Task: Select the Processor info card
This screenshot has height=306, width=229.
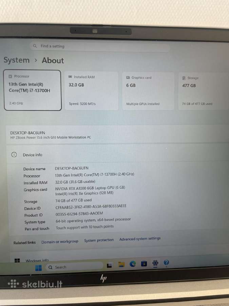Action: [x=33, y=90]
